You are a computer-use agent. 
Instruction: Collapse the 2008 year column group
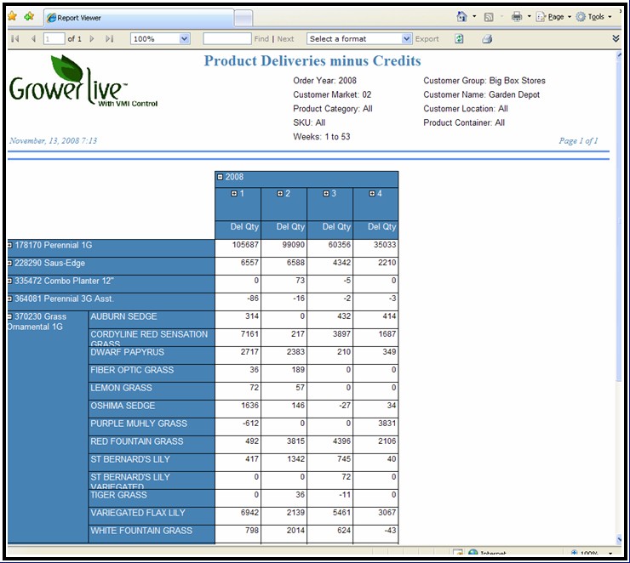point(220,177)
